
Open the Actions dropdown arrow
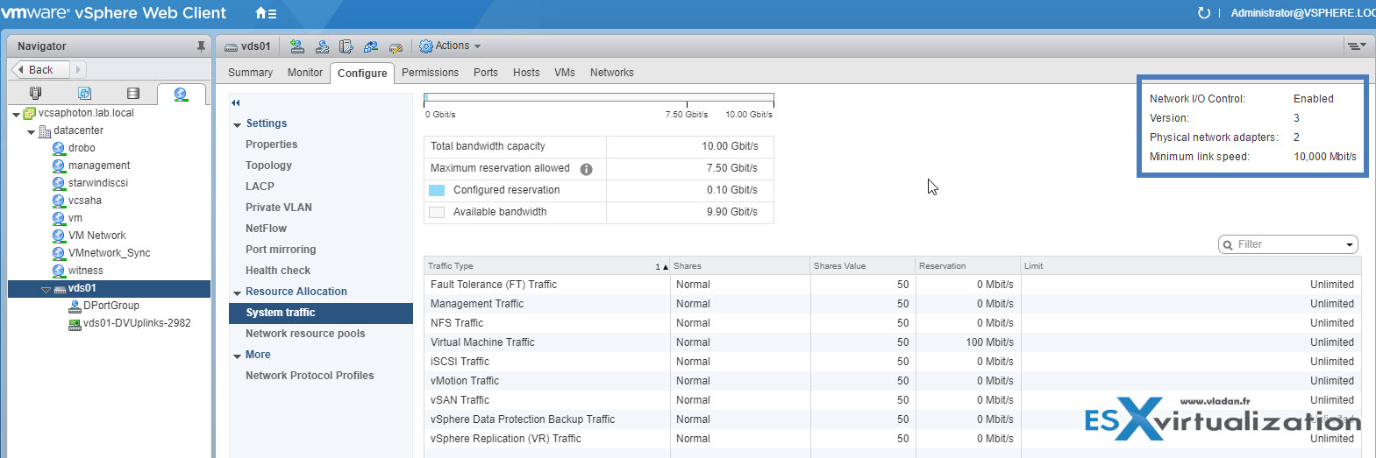coord(477,46)
